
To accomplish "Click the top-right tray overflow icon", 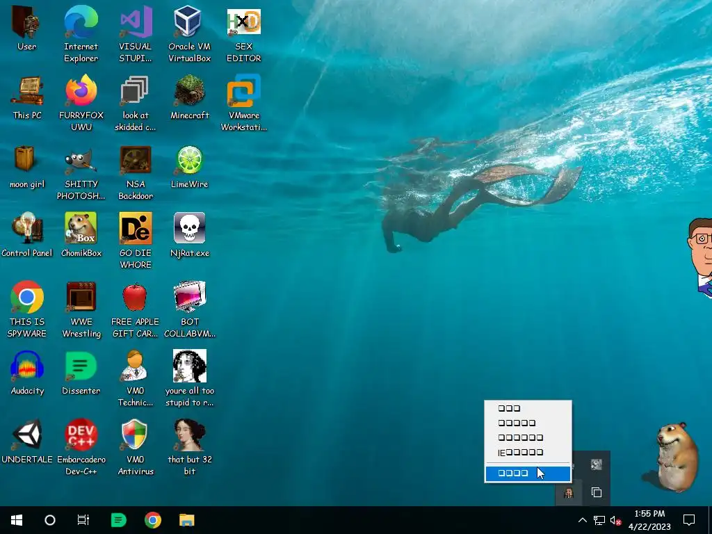I will click(x=597, y=464).
